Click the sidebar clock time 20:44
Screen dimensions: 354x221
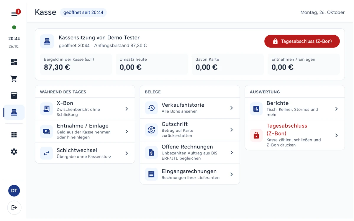coord(14,39)
